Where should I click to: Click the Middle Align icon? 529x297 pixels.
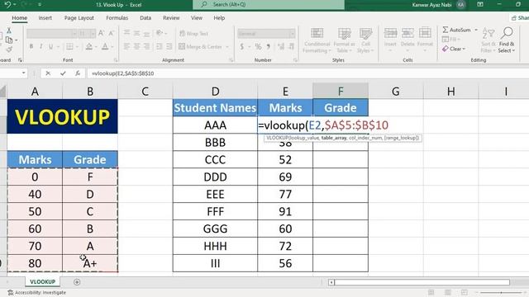click(136, 33)
